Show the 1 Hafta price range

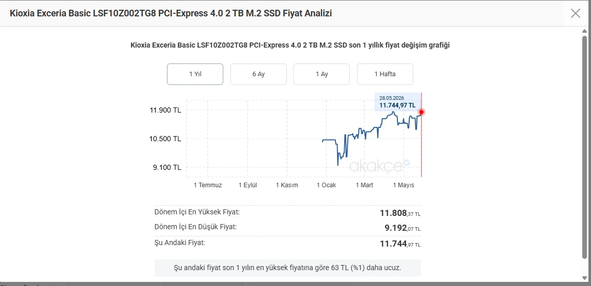point(385,74)
